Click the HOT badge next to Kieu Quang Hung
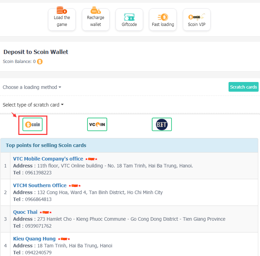Viewport: 260px width, 256px height. (64, 239)
